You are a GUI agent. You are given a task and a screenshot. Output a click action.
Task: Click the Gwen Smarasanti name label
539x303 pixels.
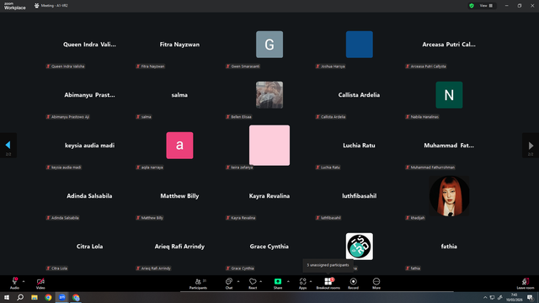[243, 66]
